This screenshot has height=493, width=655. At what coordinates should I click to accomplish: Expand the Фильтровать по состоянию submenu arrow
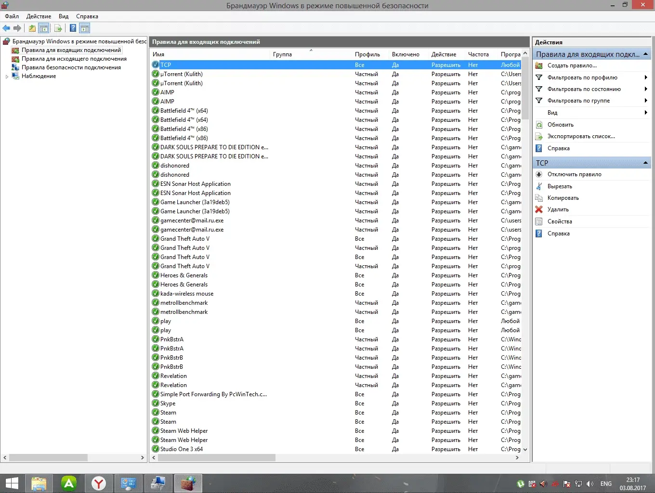pyautogui.click(x=645, y=89)
